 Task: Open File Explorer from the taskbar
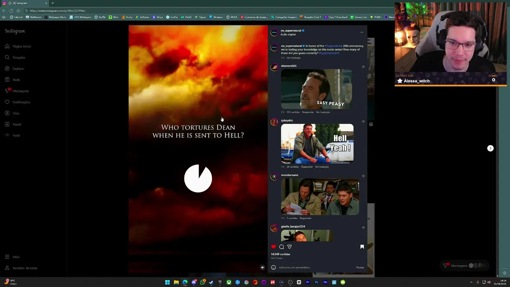(176, 282)
